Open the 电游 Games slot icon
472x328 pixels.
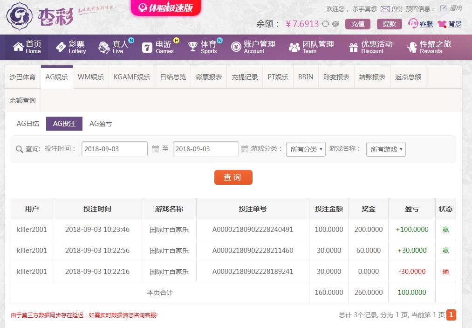click(x=147, y=47)
